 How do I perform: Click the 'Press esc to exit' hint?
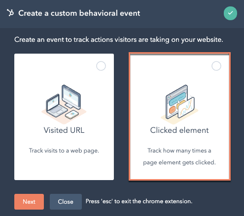pos(139,201)
